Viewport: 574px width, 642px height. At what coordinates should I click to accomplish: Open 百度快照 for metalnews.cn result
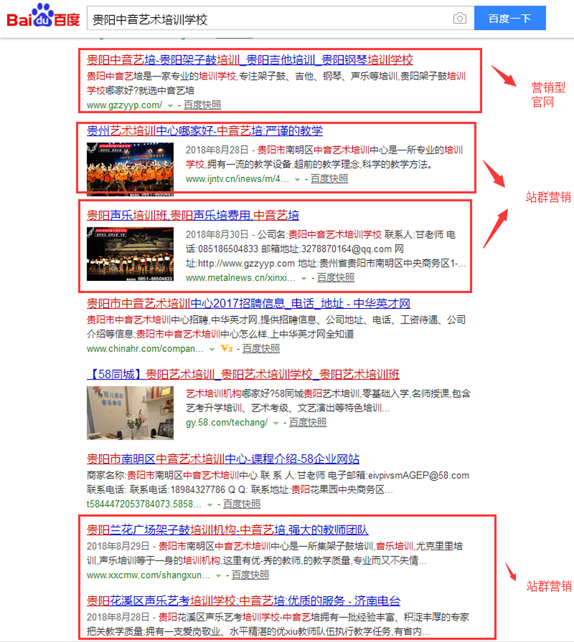(335, 278)
